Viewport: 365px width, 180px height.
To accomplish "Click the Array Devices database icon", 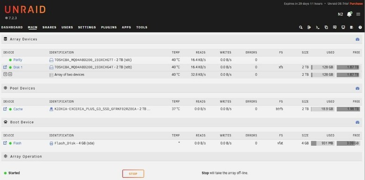I will [x=5, y=39].
